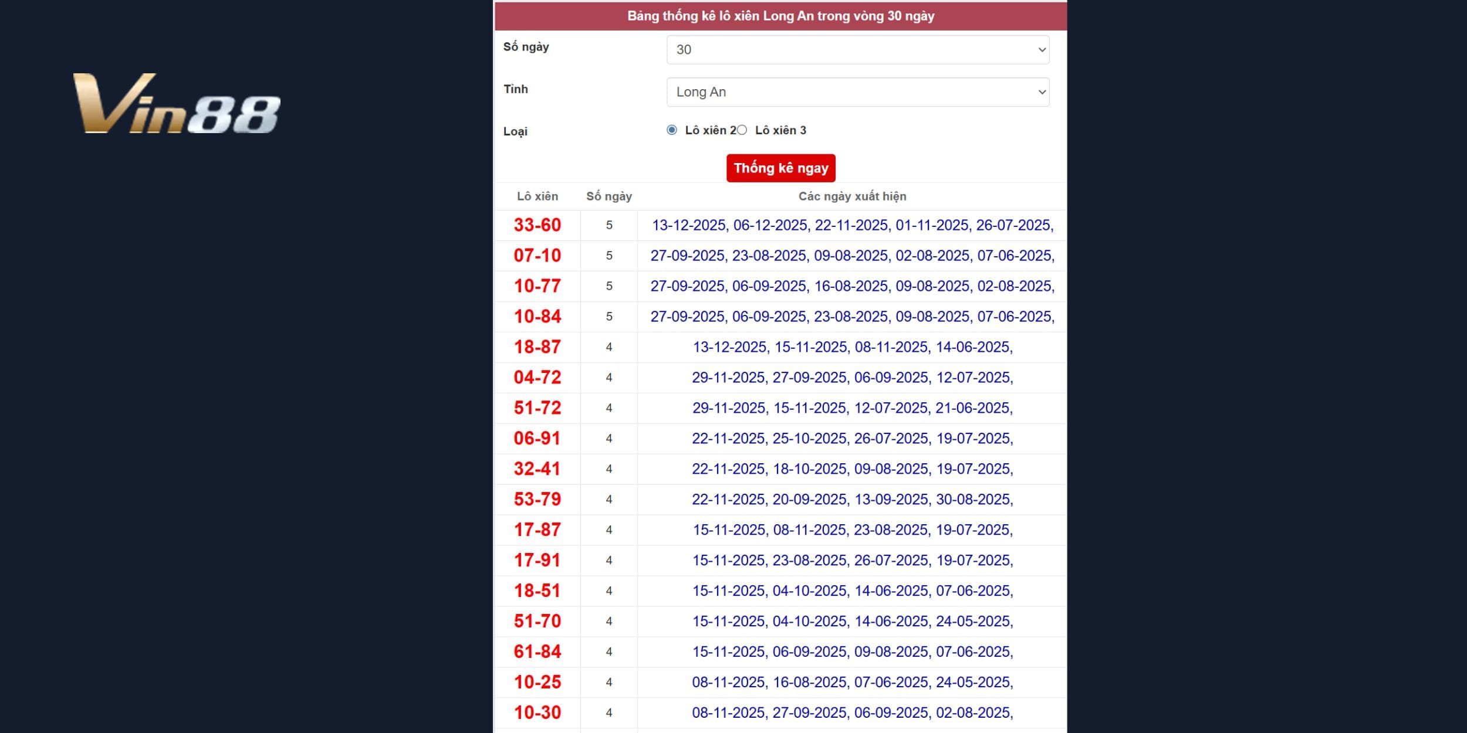Click the Thống kê ngay button

(x=780, y=168)
